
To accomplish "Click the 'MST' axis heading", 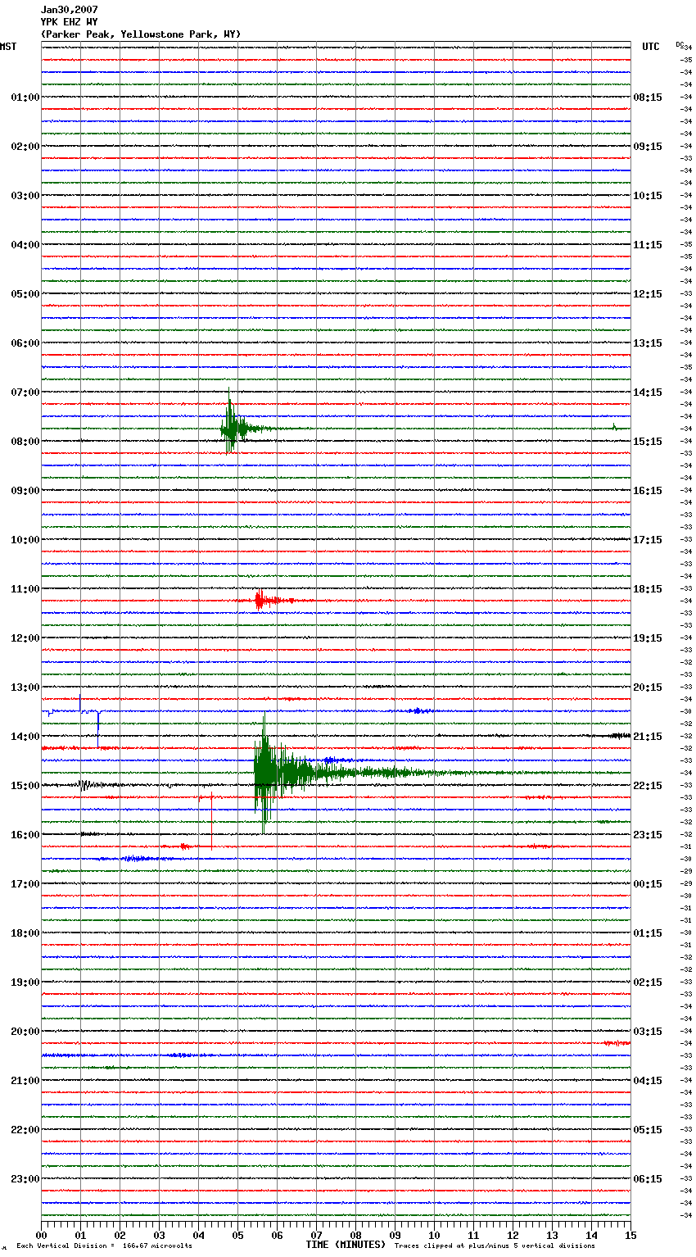I will pos(8,47).
